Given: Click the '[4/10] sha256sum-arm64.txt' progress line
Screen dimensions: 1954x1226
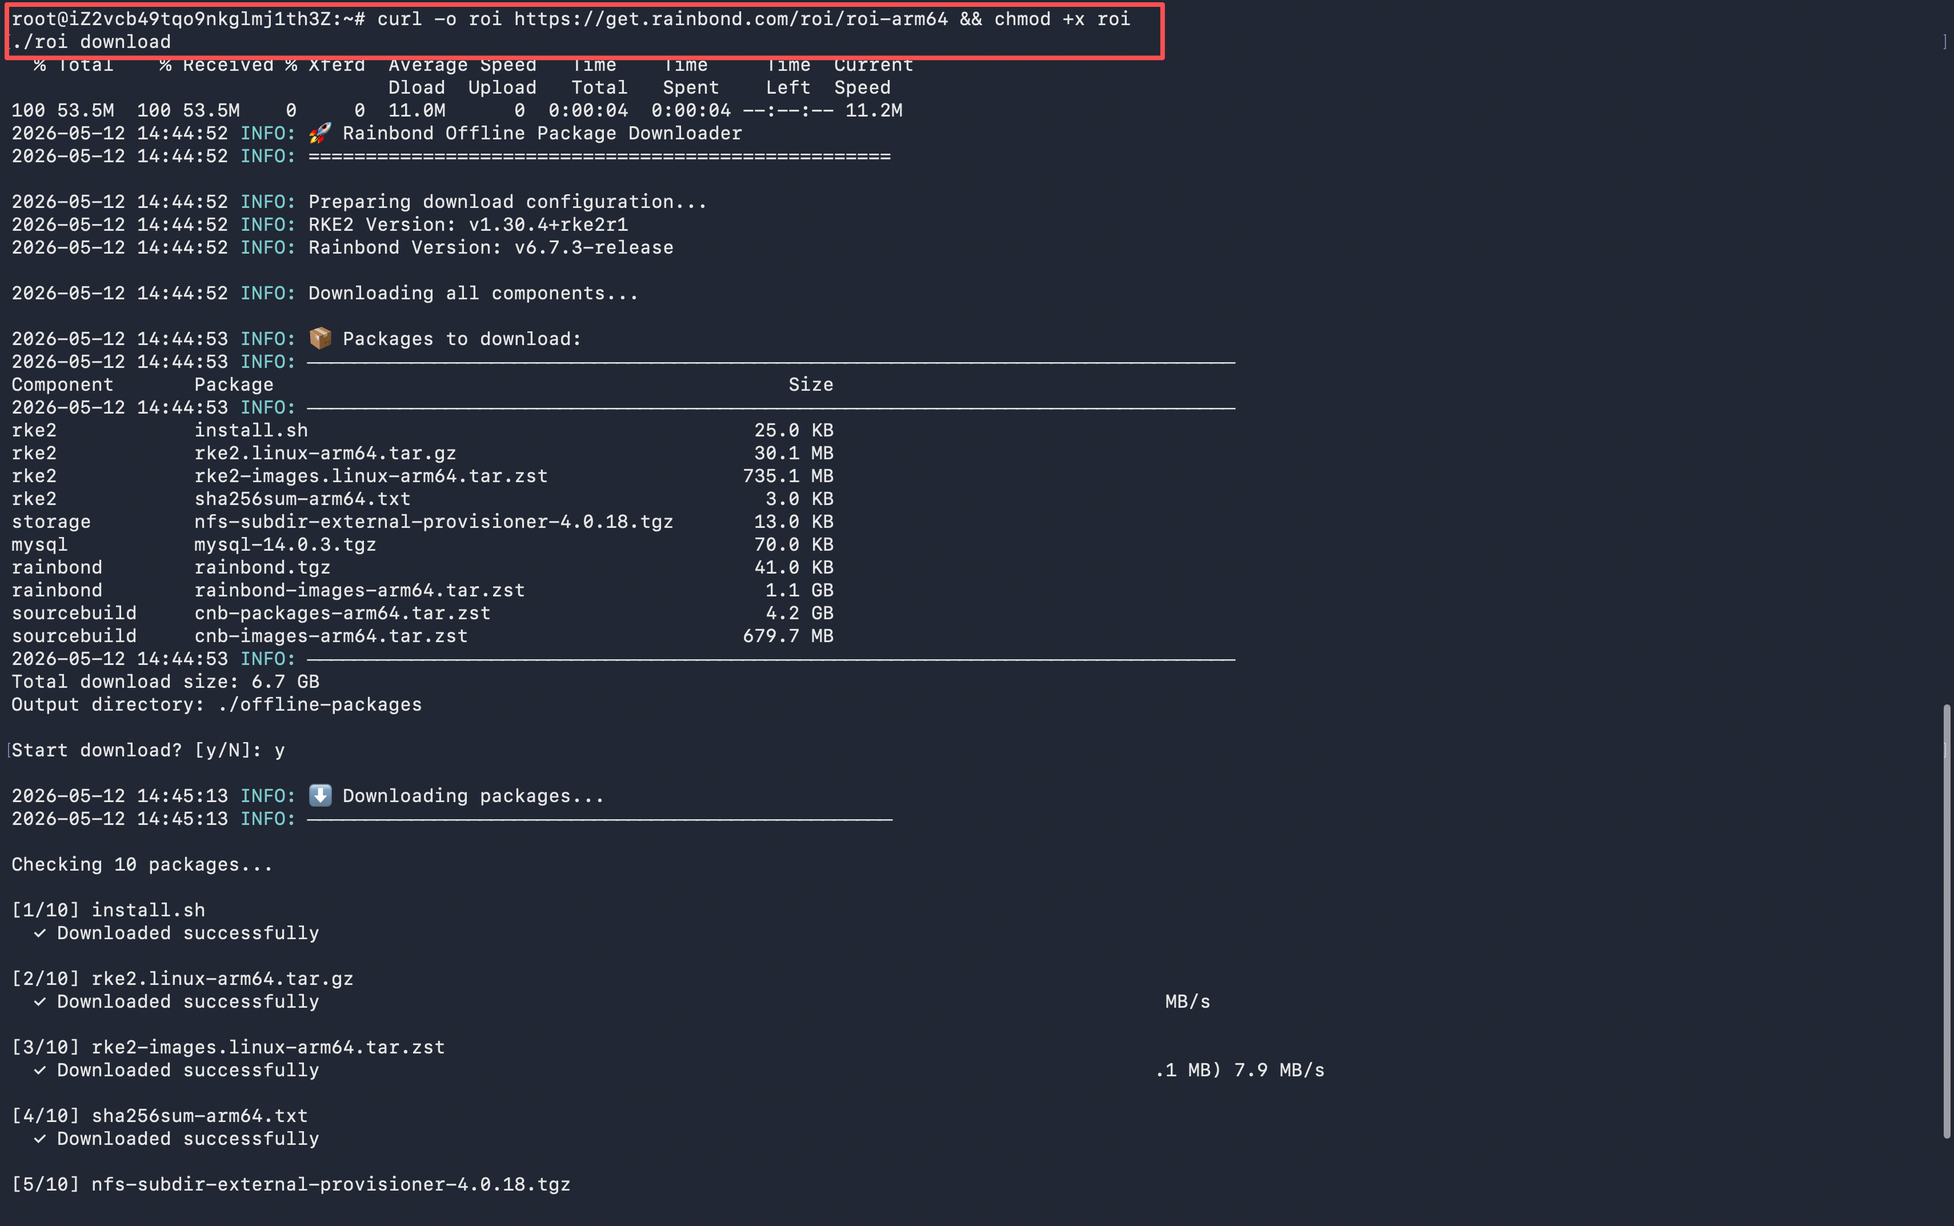Looking at the screenshot, I should (160, 1116).
